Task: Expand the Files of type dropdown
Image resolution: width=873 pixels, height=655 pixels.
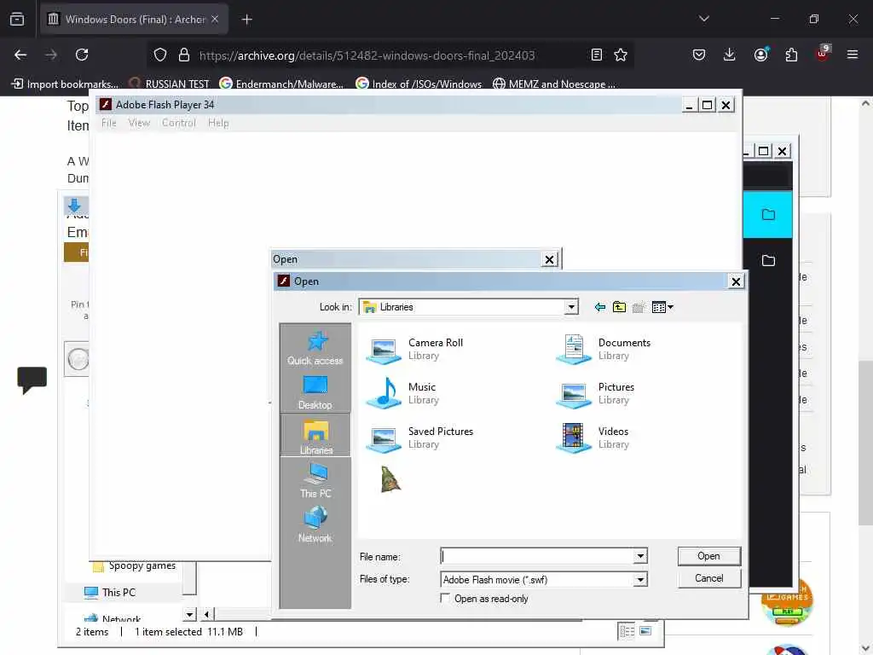Action: (640, 580)
